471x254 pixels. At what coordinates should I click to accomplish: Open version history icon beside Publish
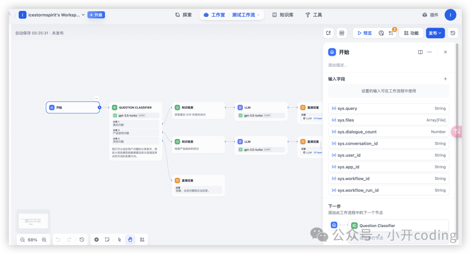[453, 33]
